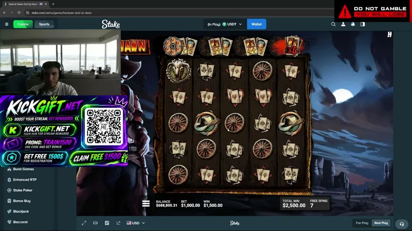
Task: Click the Balance $688,800.31 value
Action: pos(166,205)
